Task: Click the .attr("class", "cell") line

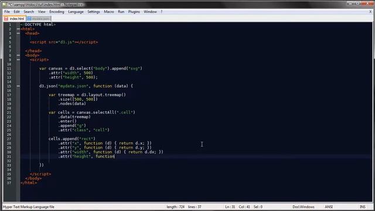Action: click(83, 130)
